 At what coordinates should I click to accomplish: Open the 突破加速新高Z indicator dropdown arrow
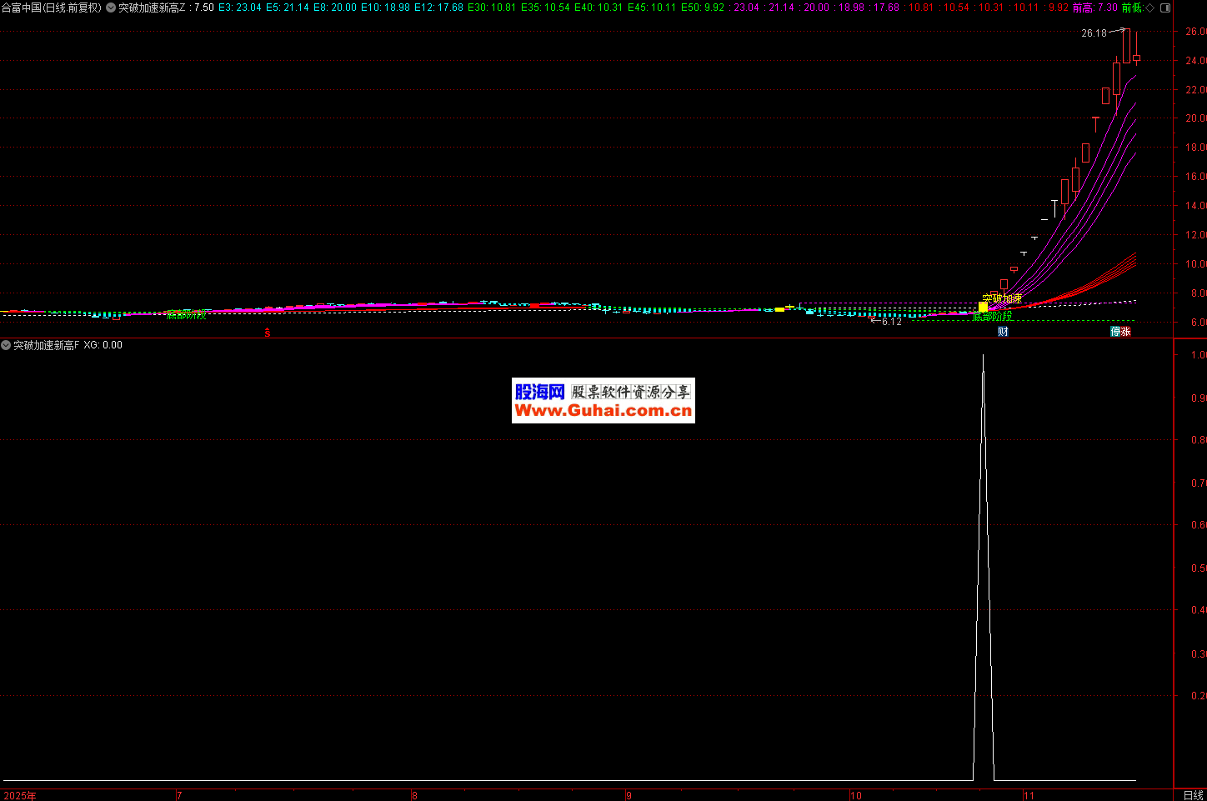(x=111, y=8)
